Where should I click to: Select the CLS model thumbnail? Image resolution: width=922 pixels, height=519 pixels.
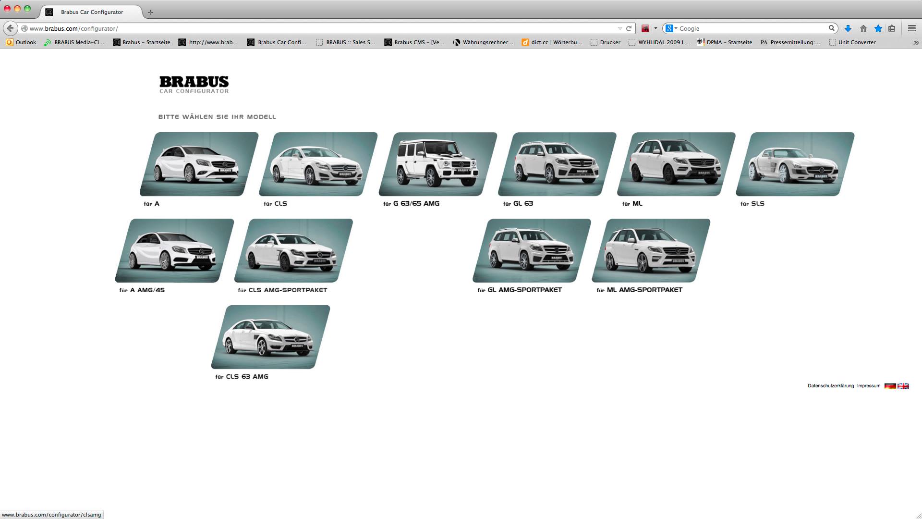pos(318,164)
